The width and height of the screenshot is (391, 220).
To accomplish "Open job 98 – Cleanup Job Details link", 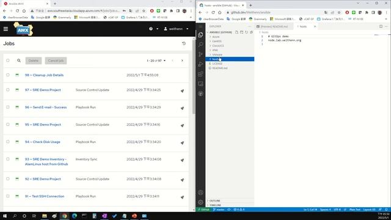I will pos(44,75).
